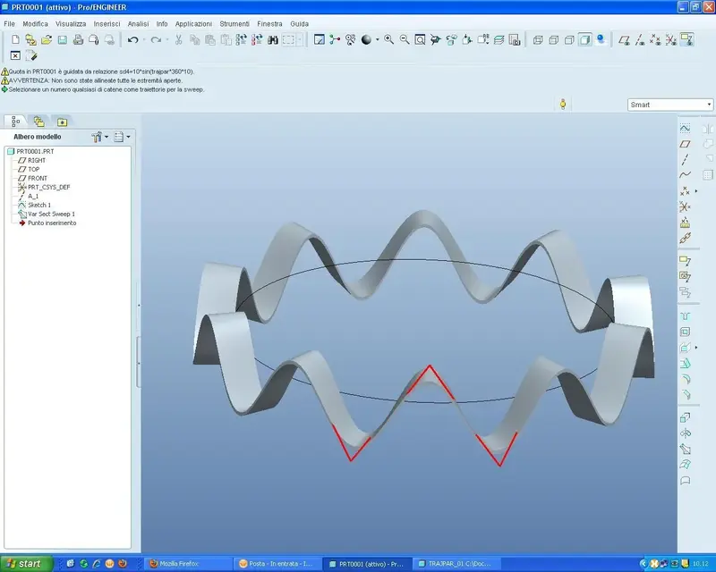The height and width of the screenshot is (572, 716).
Task: Switch to the Folder Browser tab
Action: click(x=38, y=122)
